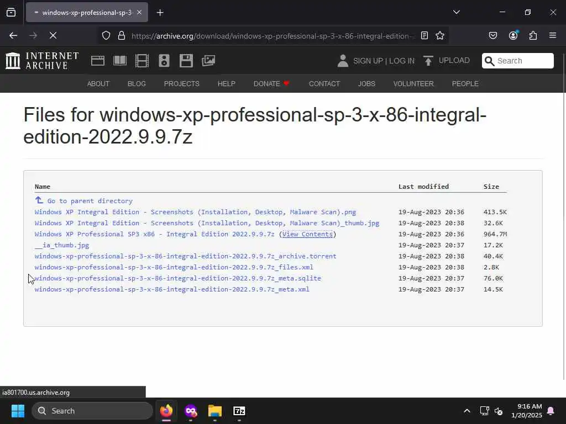
Task: Open Firefox application hamburger menu
Action: (x=553, y=35)
